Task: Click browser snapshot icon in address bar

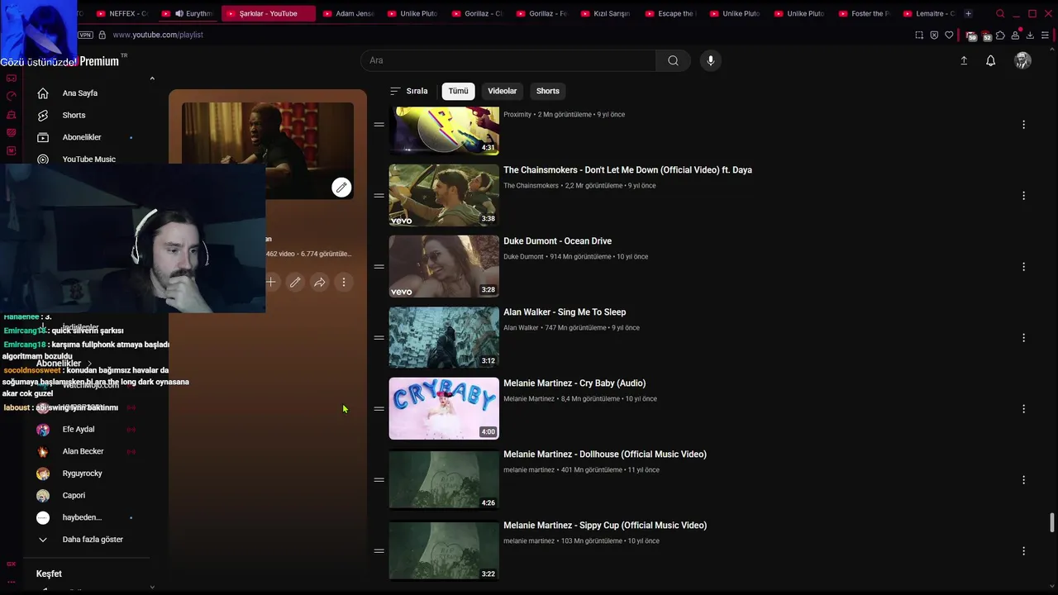Action: [x=919, y=36]
